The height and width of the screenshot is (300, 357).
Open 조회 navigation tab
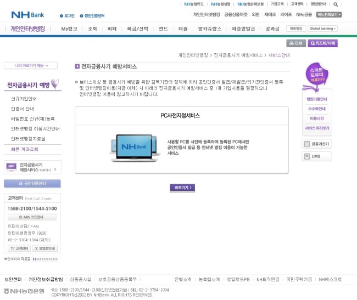coord(92,29)
